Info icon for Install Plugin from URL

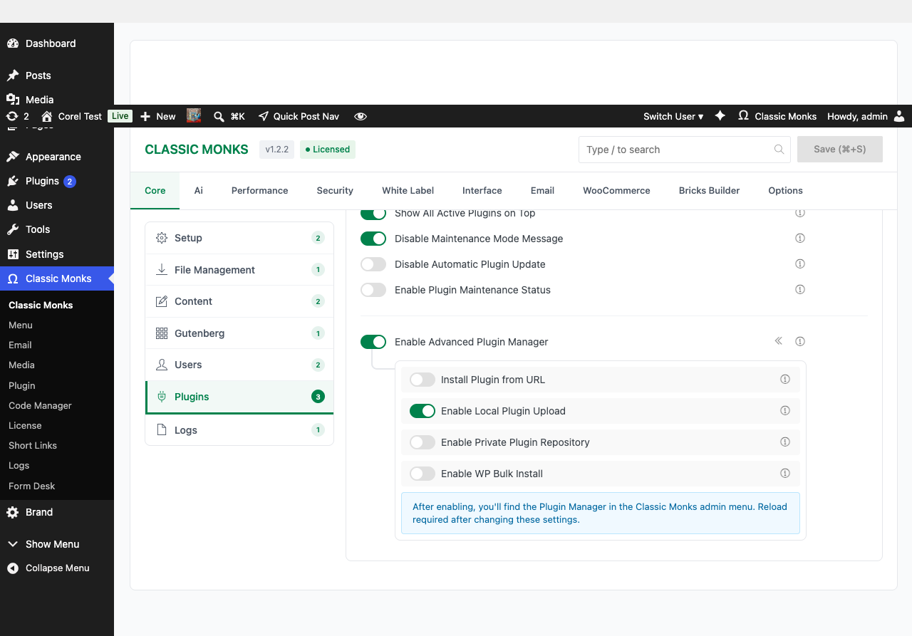[x=785, y=379]
